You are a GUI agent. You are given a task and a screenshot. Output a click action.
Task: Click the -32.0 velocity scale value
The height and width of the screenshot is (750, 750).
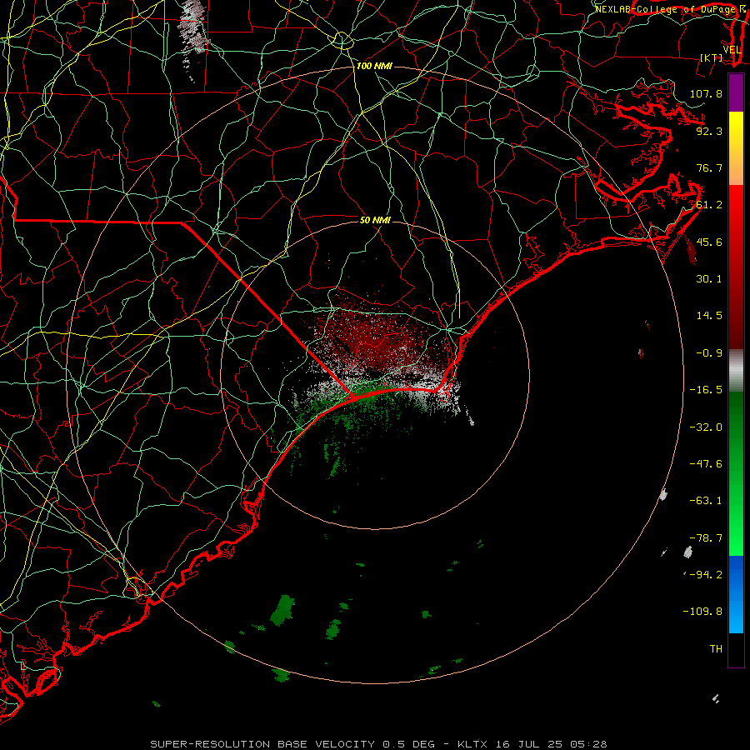pos(706,427)
